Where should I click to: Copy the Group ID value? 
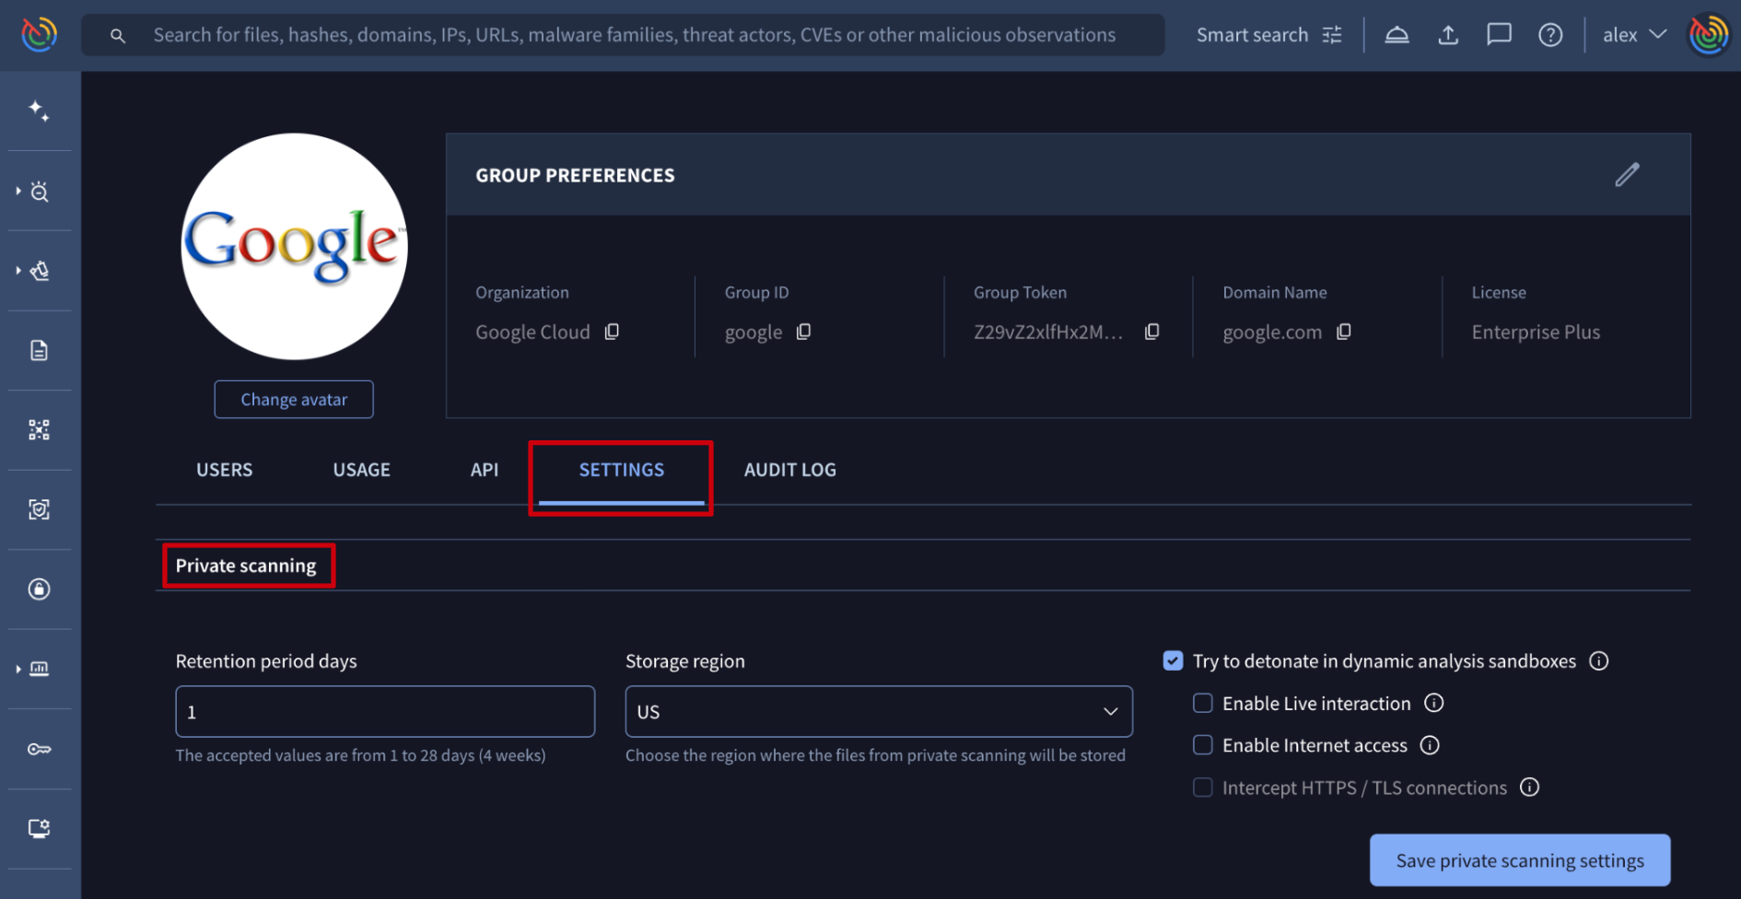click(x=803, y=332)
